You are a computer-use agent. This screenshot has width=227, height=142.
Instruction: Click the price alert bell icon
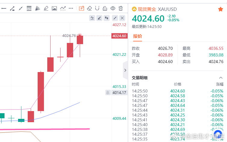pos(108,92)
